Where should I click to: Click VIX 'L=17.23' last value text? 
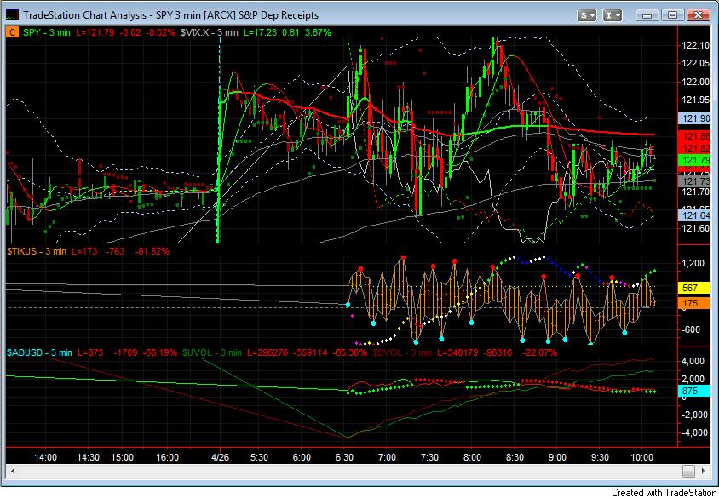261,32
